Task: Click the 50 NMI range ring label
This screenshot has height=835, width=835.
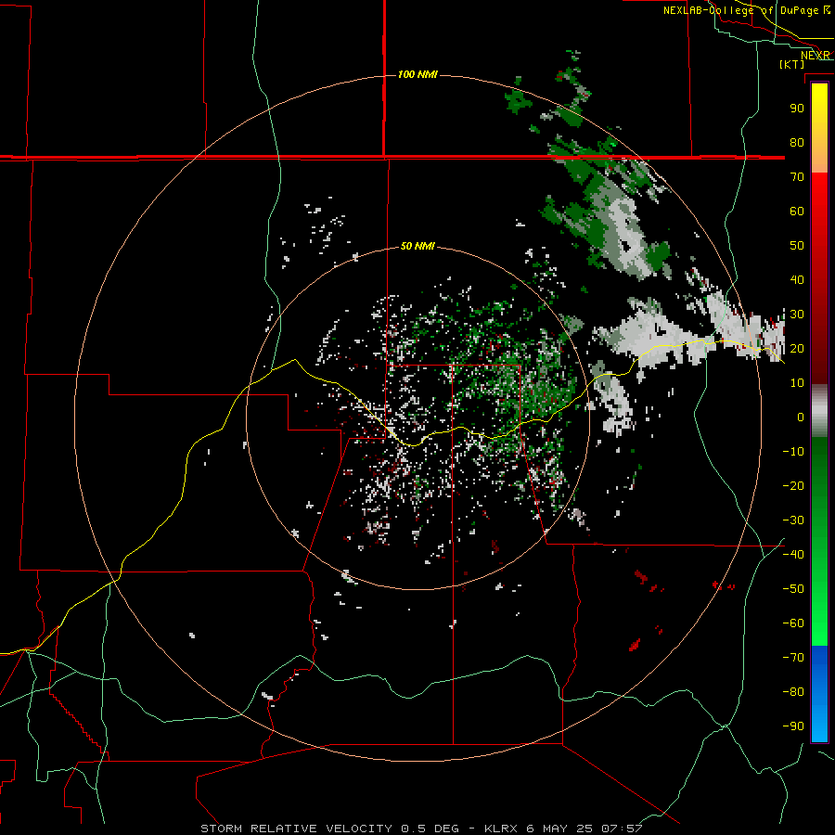Action: pyautogui.click(x=417, y=246)
